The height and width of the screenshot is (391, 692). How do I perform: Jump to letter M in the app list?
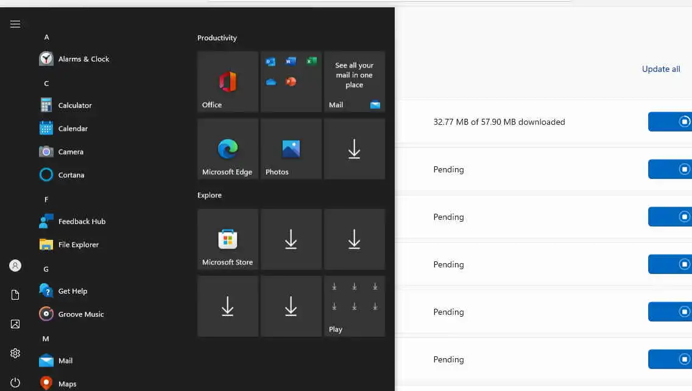point(46,339)
